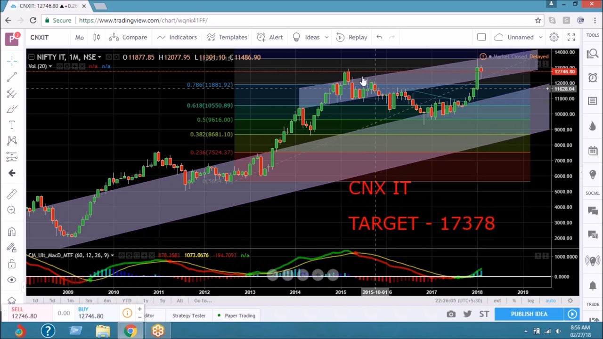603x339 pixels.
Task: Open the Compare symbols dialog
Action: (x=128, y=37)
